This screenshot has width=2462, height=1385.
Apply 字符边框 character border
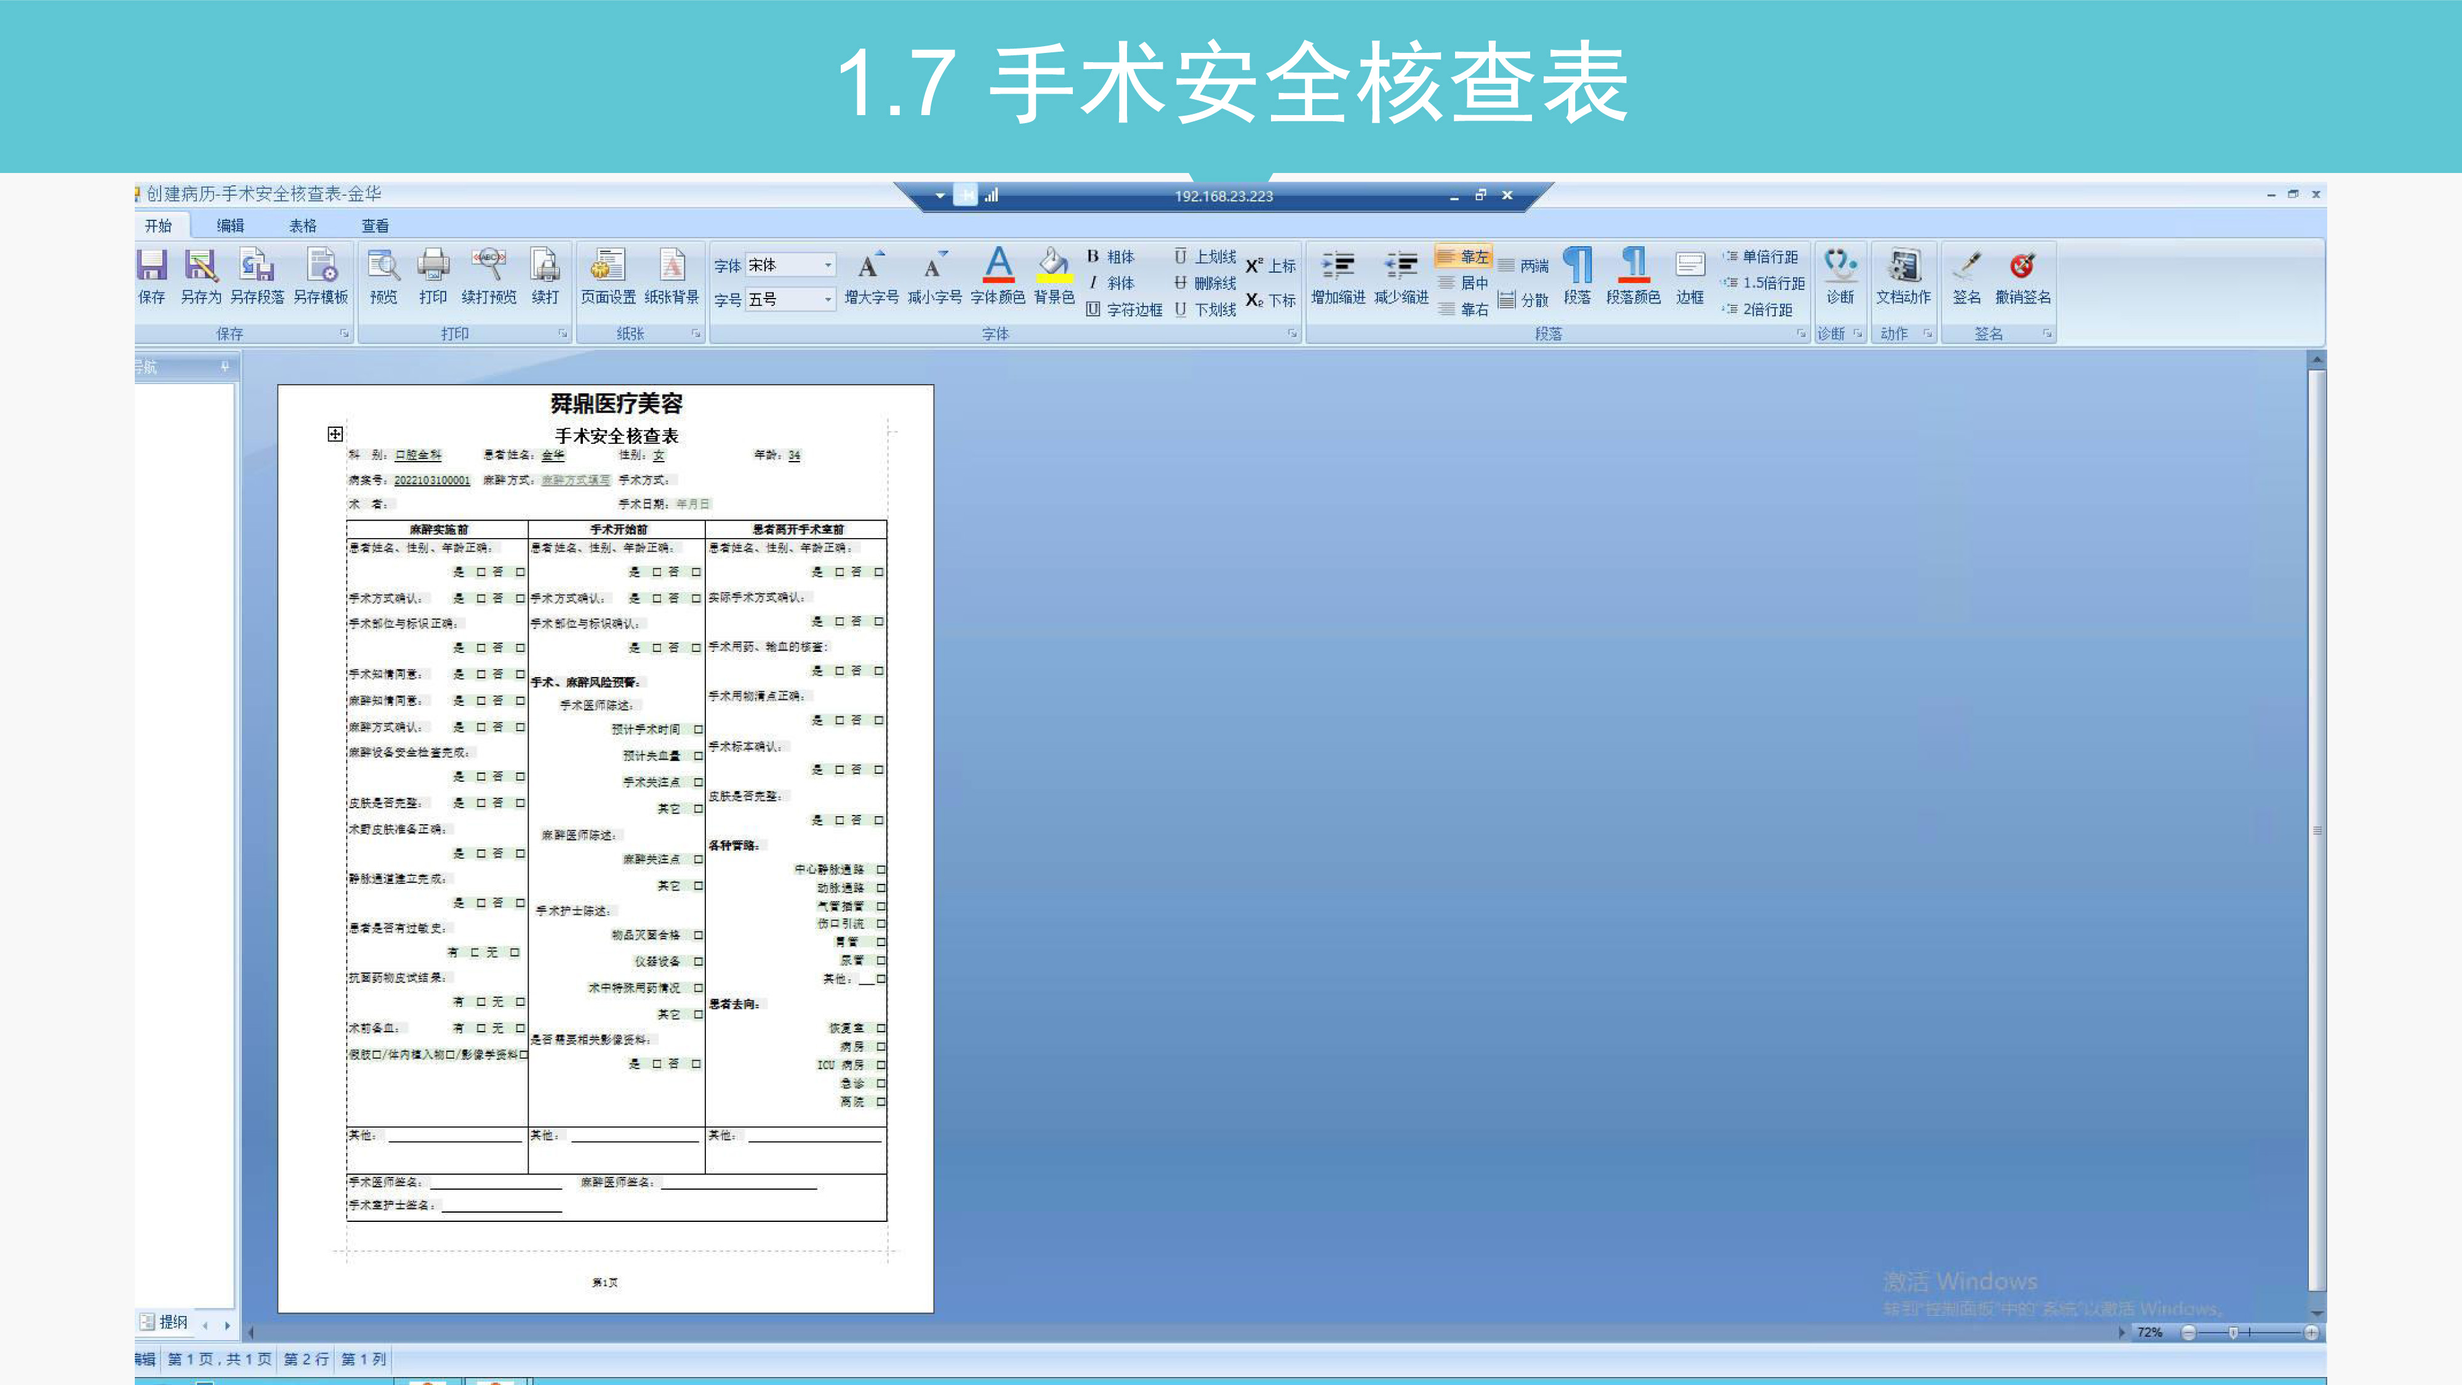point(1124,310)
